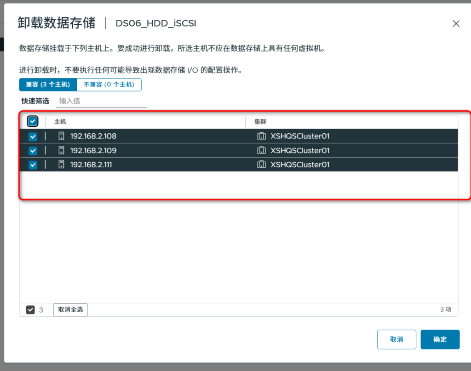
Task: Click host icon next to 192.168.2.108
Action: click(61, 136)
